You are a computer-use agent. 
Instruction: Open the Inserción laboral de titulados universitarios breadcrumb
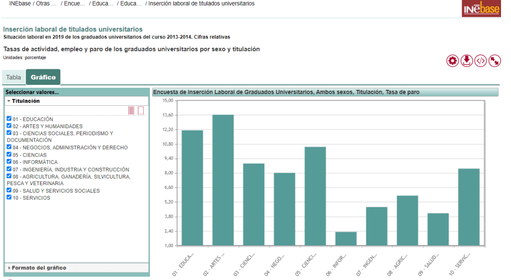click(201, 3)
